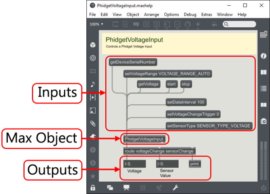Click the setDataInterval 100 message
270x194 pixels.
186,102
